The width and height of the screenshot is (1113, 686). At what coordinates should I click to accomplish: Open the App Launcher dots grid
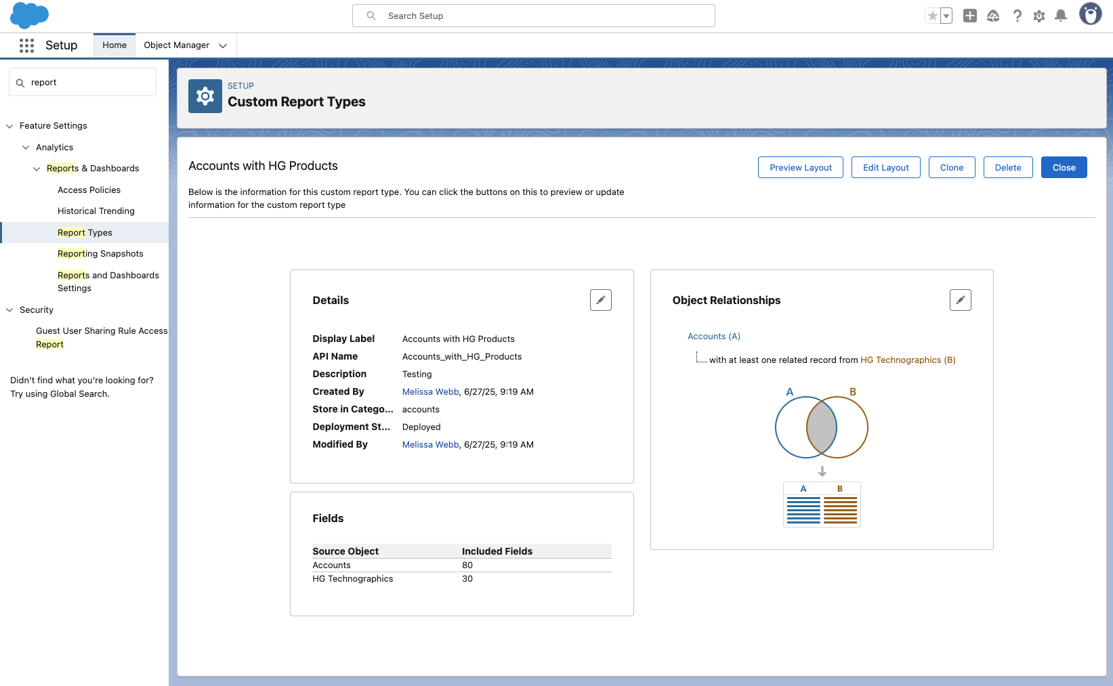tap(26, 45)
